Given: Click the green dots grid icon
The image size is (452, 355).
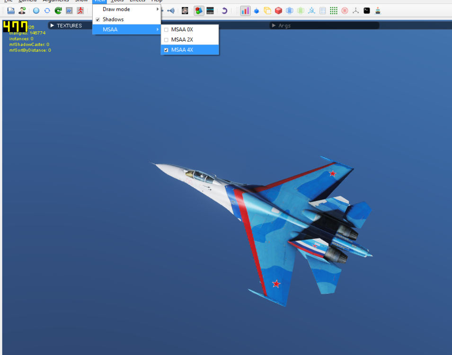Looking at the screenshot, I should tap(334, 11).
